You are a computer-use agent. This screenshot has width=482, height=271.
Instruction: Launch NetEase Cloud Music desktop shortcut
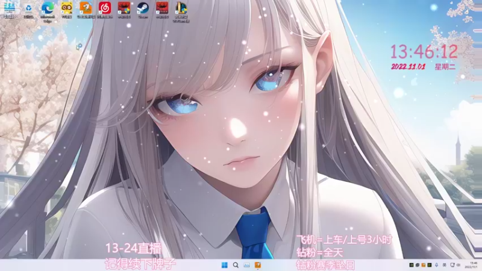pos(105,10)
